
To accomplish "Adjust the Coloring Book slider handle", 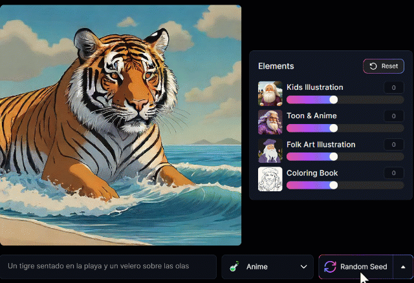I will click(334, 185).
